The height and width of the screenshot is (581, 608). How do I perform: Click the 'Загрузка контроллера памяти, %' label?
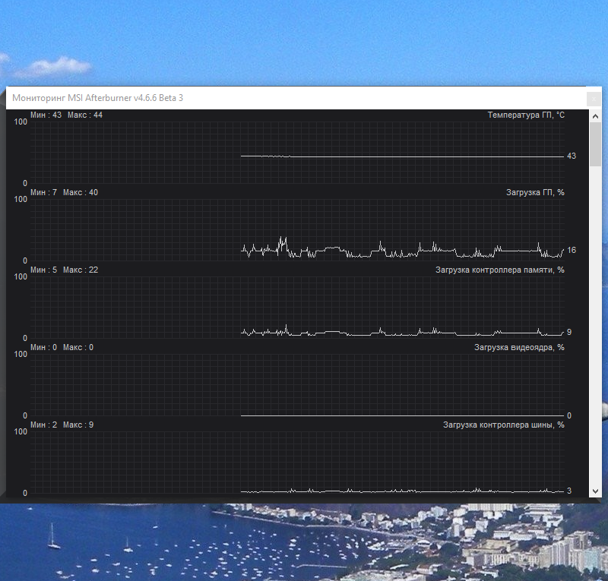pos(500,270)
